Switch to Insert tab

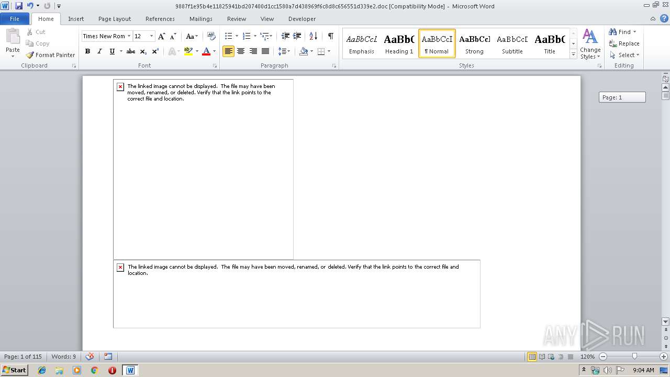click(x=76, y=19)
